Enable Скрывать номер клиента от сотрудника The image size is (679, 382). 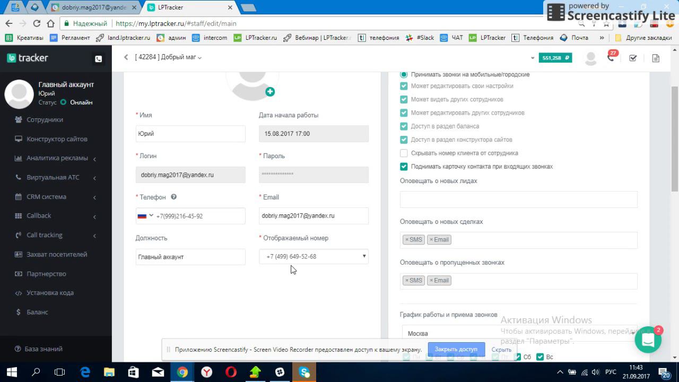(404, 153)
